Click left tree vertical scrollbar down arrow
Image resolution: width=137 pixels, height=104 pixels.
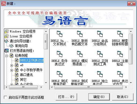(46, 83)
